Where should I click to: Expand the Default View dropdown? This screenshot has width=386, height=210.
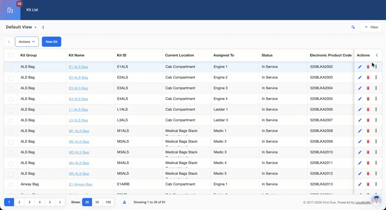(21, 27)
